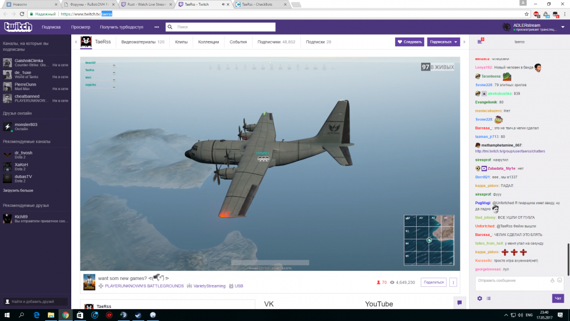Switch to the Видеоматериалы tab

coord(142,42)
